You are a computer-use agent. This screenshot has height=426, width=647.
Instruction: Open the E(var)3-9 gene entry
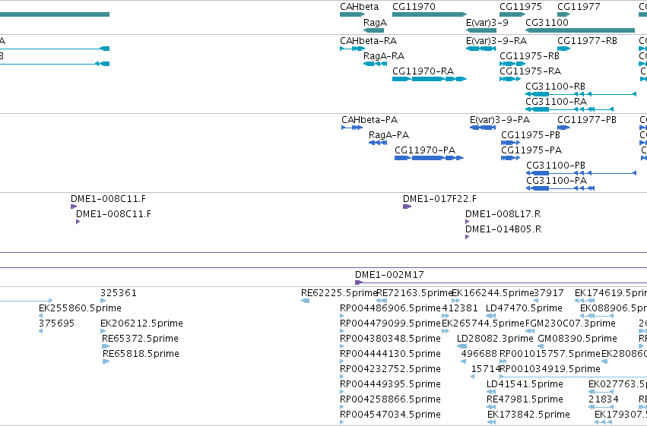click(481, 30)
